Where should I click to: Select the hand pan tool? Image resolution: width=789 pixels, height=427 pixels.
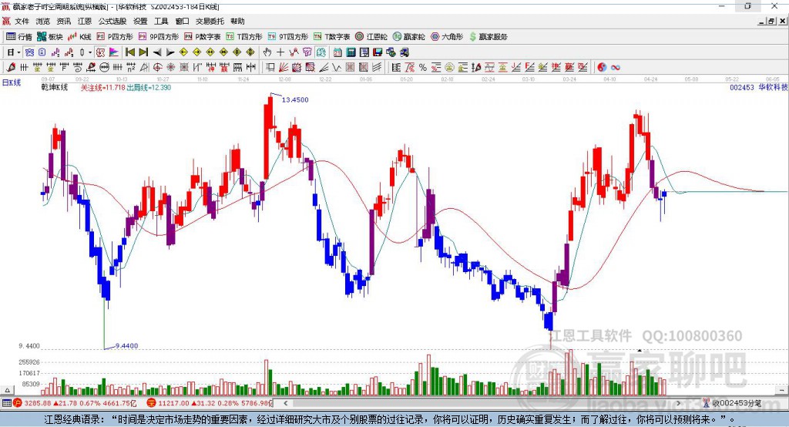click(x=267, y=52)
